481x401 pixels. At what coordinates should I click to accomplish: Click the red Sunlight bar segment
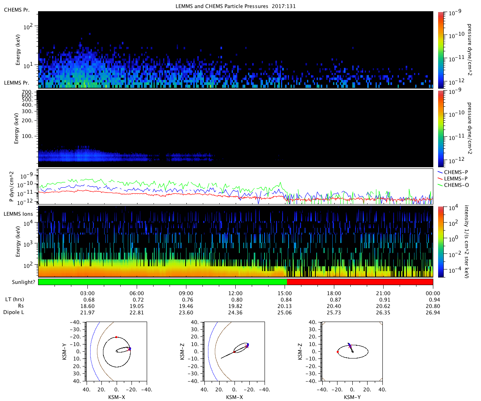click(360, 282)
